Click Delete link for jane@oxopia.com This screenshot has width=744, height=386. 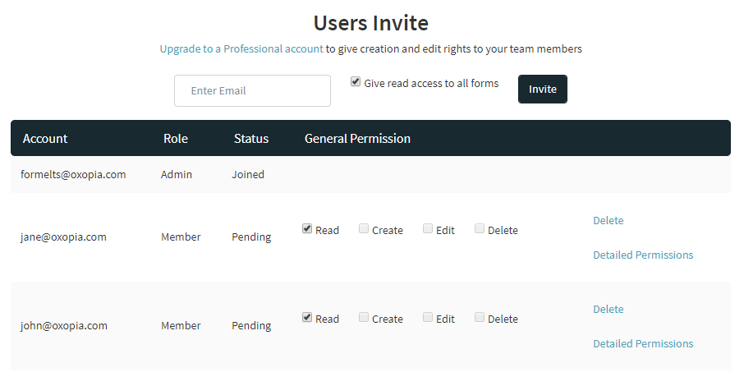click(x=608, y=220)
